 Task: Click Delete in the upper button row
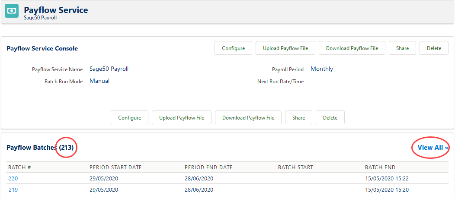[434, 48]
